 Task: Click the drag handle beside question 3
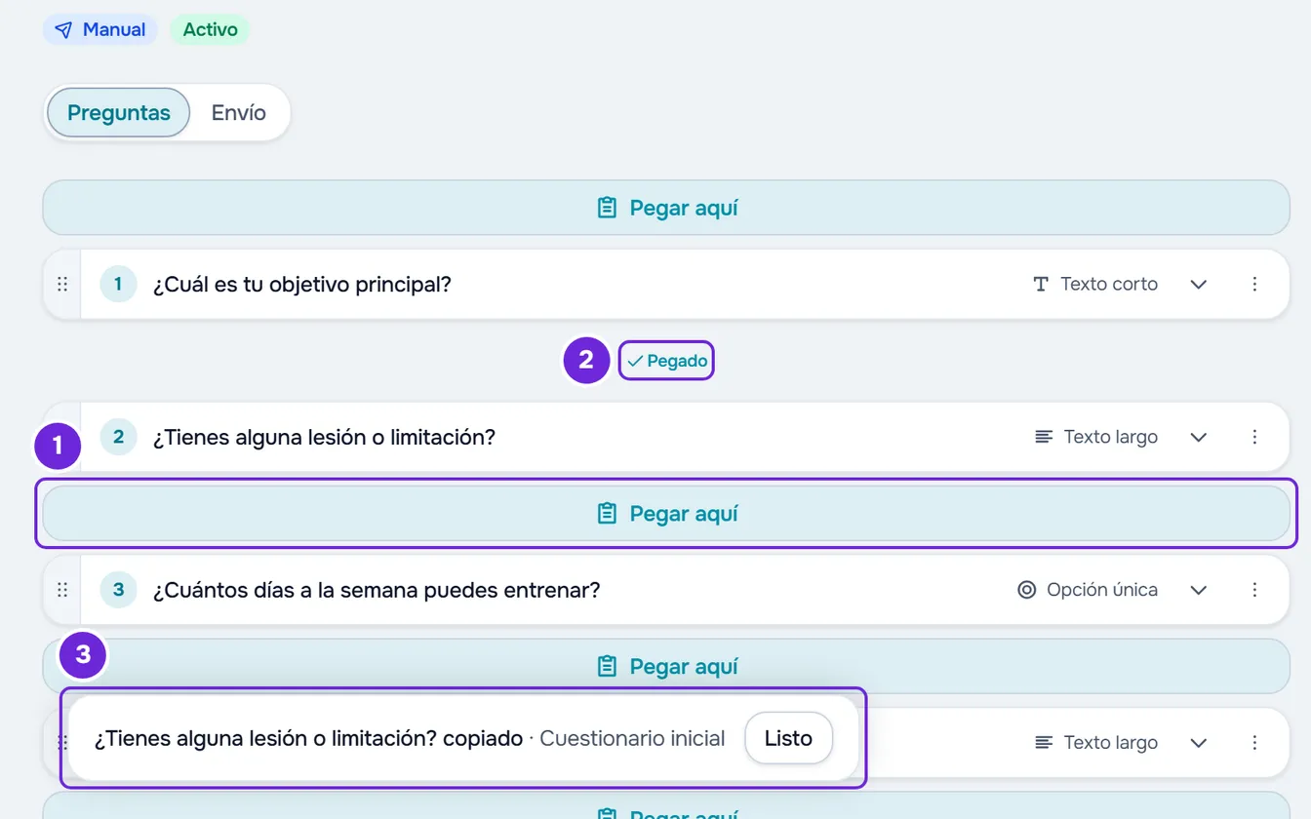click(x=62, y=590)
